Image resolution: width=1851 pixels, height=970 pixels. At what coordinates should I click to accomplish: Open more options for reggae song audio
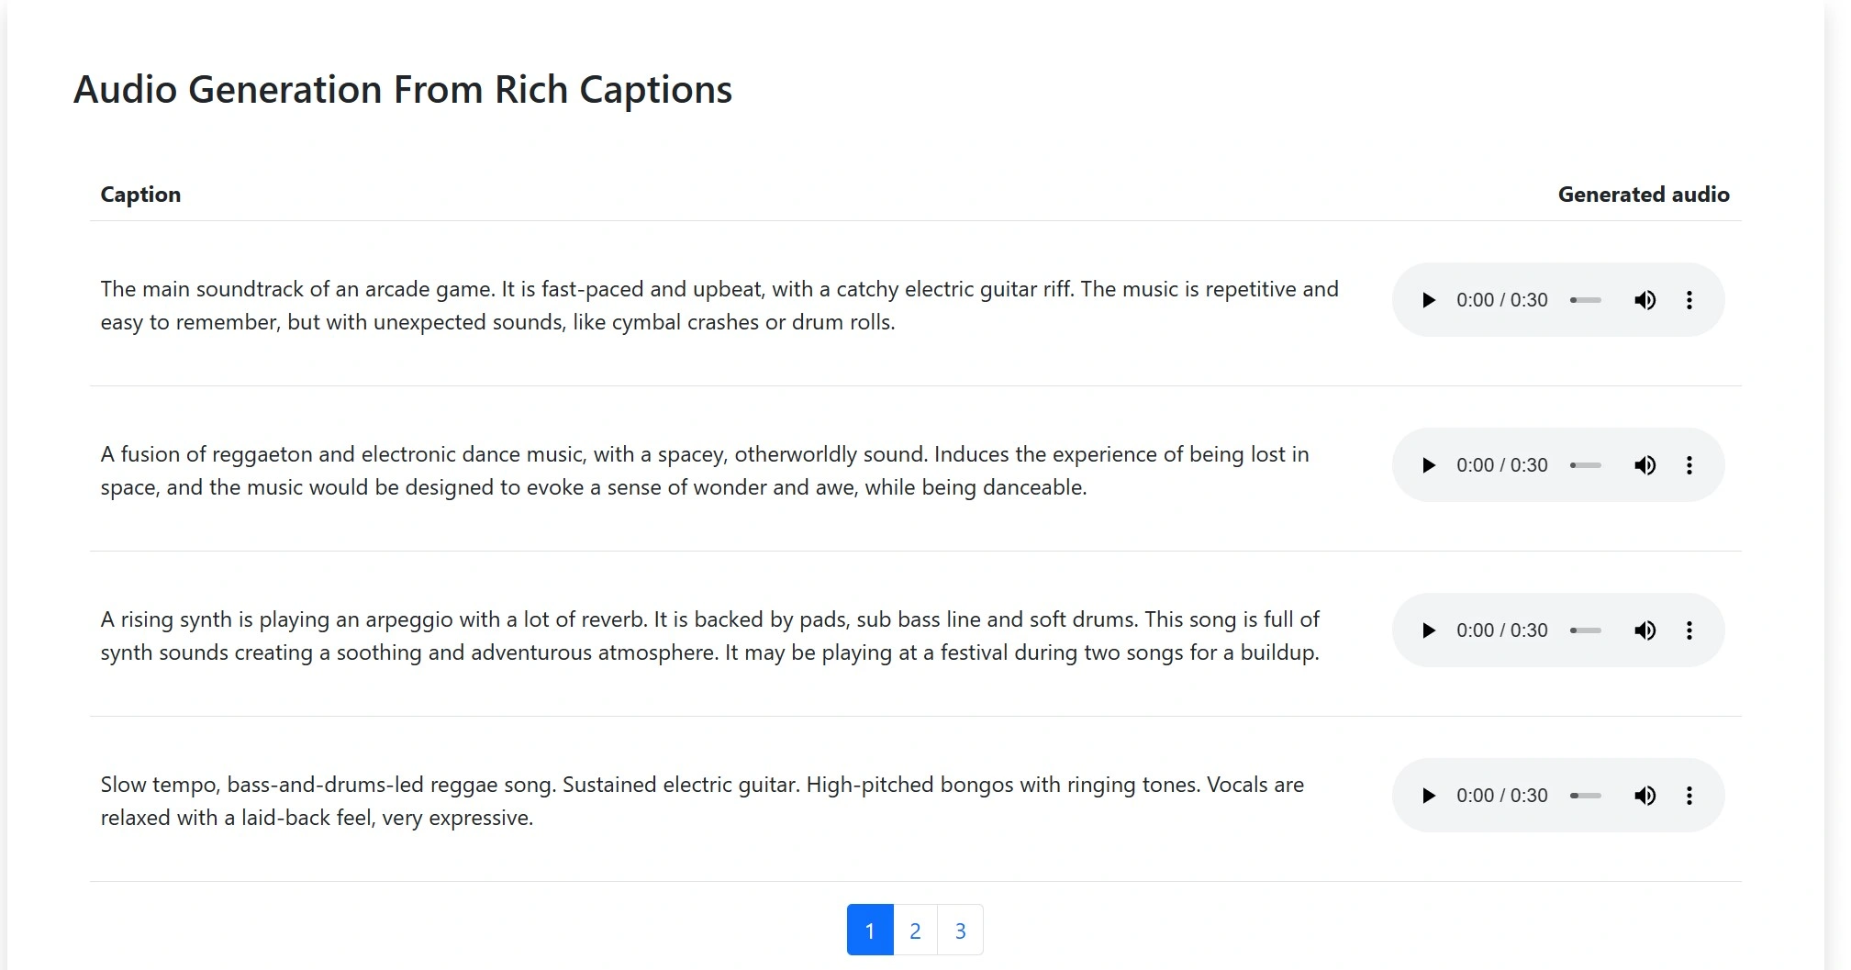[1689, 796]
